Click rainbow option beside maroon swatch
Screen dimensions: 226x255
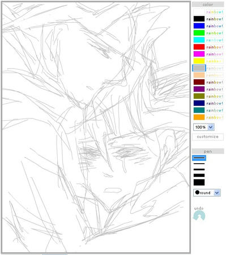tap(215, 82)
